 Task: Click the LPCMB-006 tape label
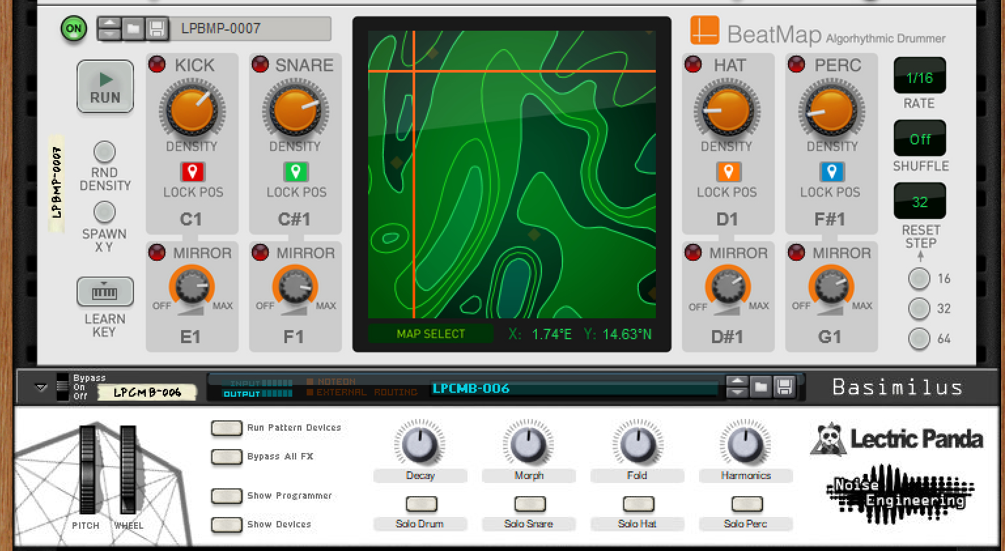(x=147, y=392)
